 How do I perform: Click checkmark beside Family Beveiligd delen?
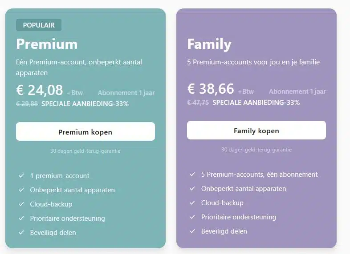click(x=192, y=231)
